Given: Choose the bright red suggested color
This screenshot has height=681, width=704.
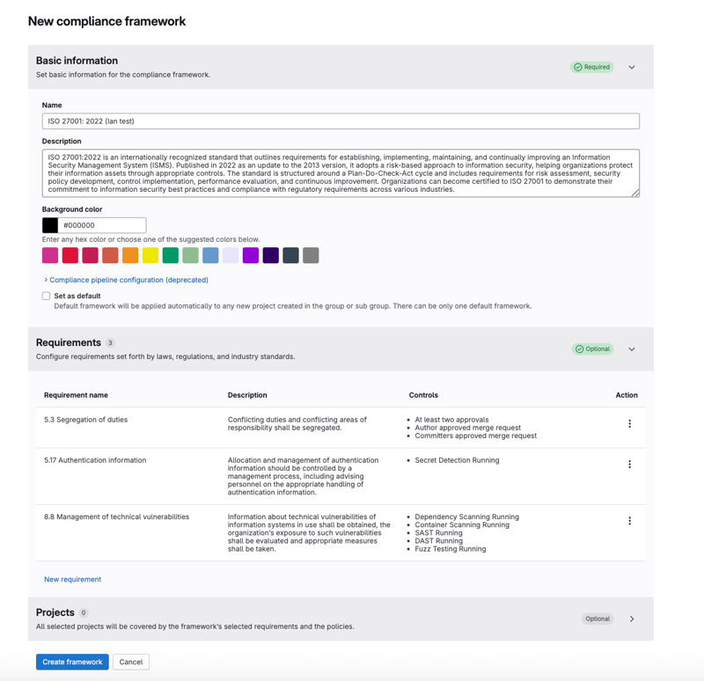Looking at the screenshot, I should point(70,255).
